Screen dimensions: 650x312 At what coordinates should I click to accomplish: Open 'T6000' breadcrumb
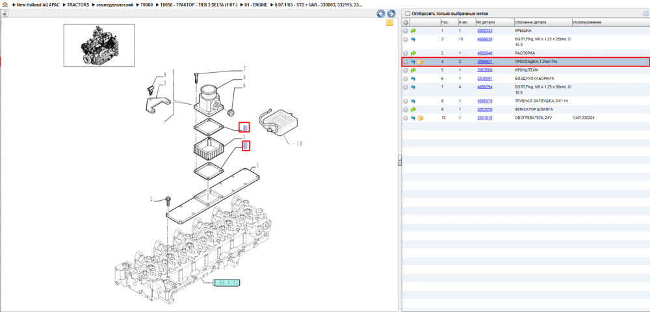click(x=147, y=5)
